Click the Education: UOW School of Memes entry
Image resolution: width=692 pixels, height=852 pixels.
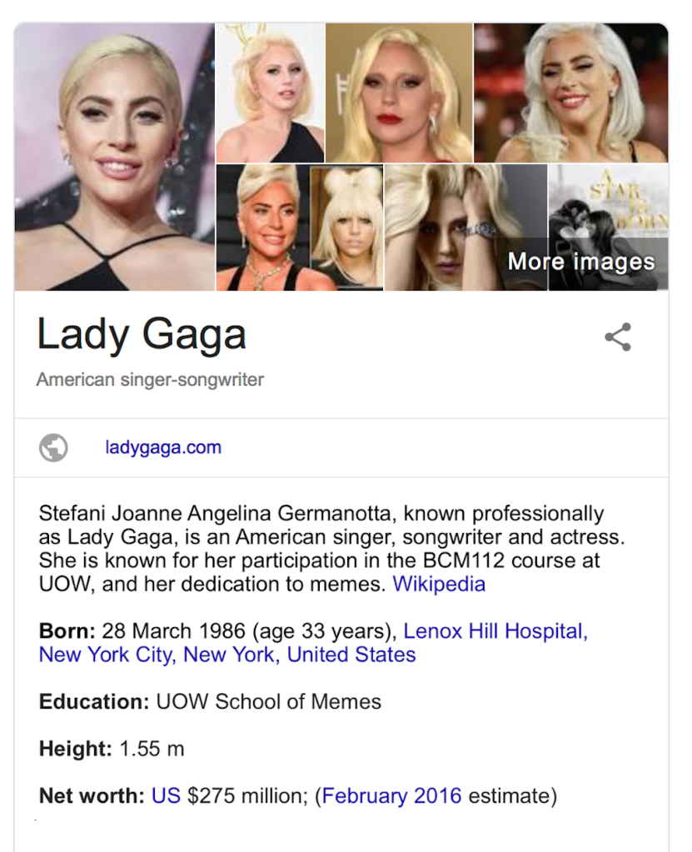coord(210,701)
